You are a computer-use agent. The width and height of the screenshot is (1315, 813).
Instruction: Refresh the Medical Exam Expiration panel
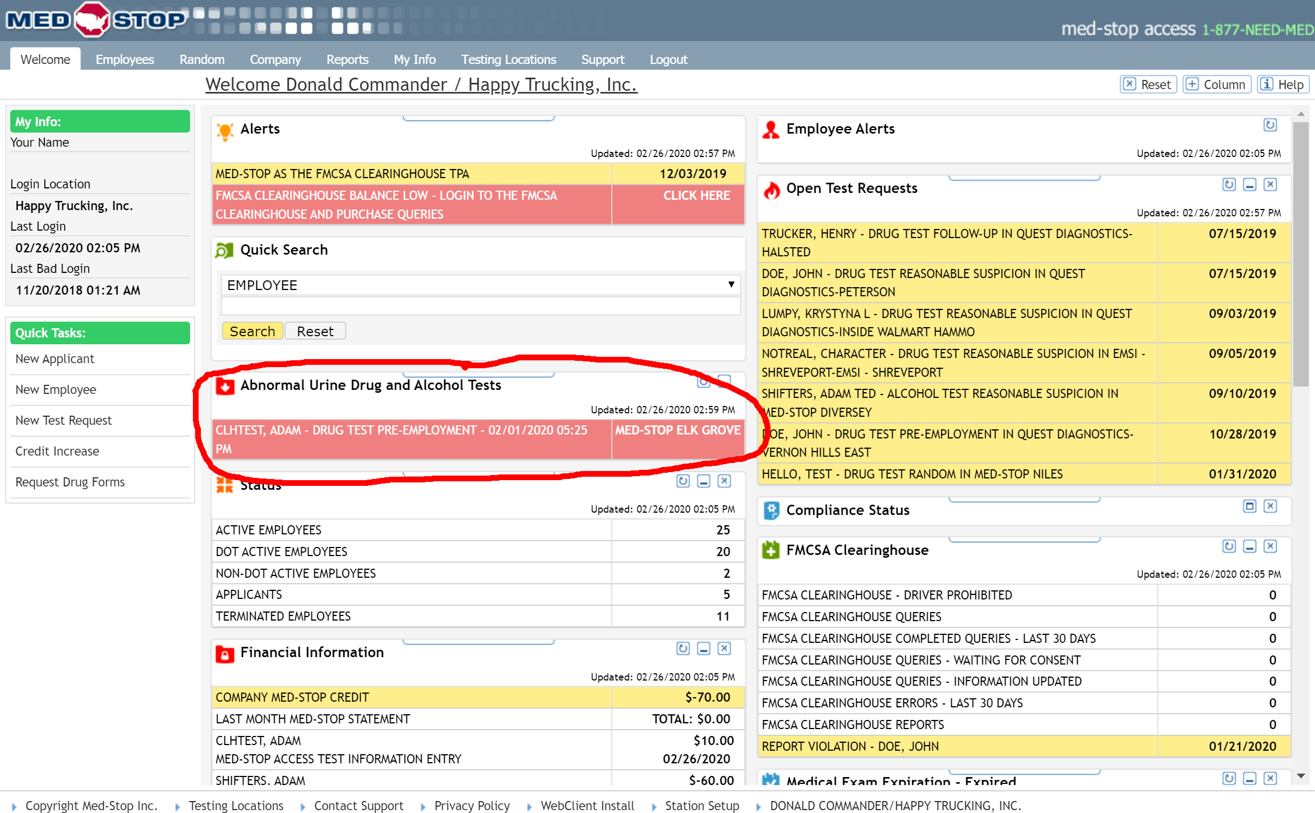click(x=1228, y=778)
